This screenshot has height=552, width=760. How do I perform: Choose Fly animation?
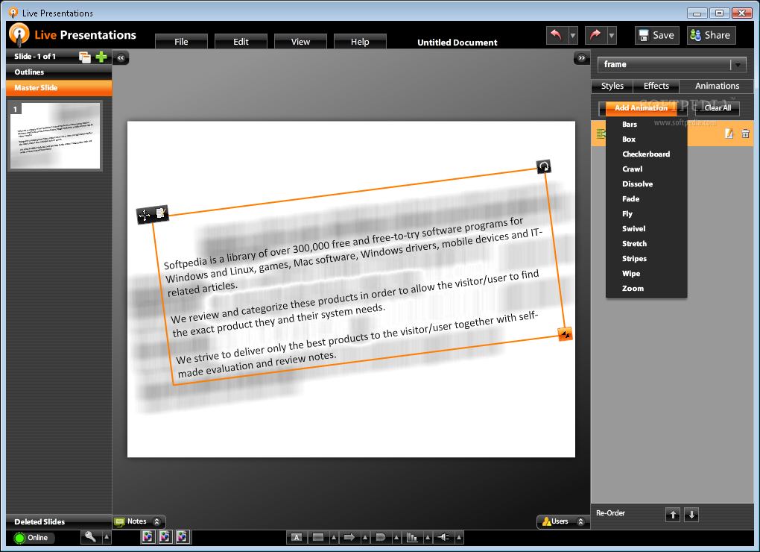point(646,214)
